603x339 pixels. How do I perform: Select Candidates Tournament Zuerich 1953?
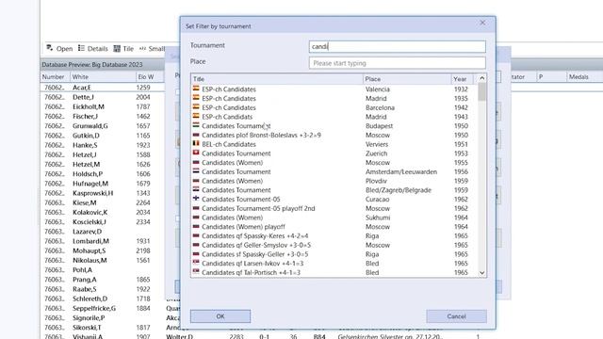point(334,153)
